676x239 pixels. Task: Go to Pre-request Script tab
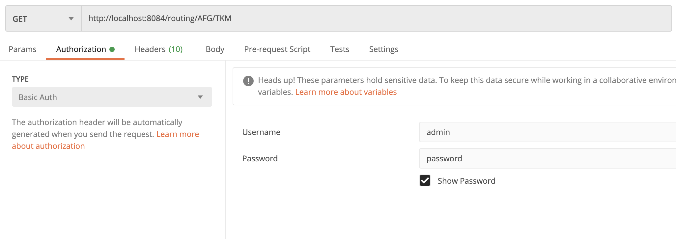277,49
